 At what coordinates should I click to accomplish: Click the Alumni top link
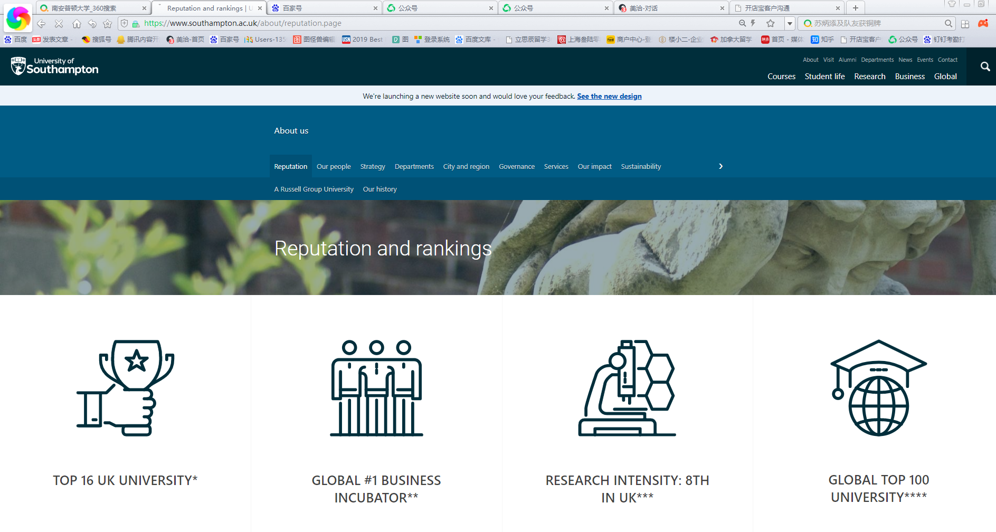pos(847,60)
